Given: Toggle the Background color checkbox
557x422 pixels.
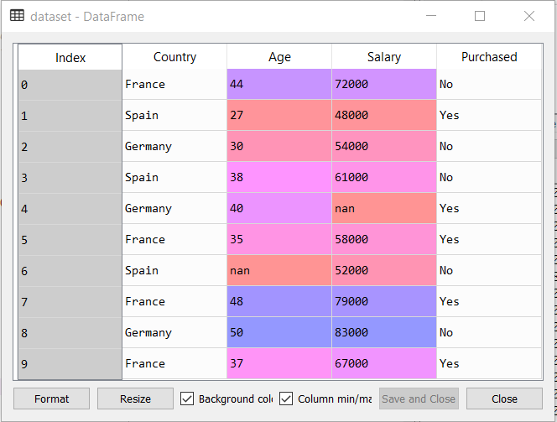Looking at the screenshot, I should pyautogui.click(x=187, y=399).
